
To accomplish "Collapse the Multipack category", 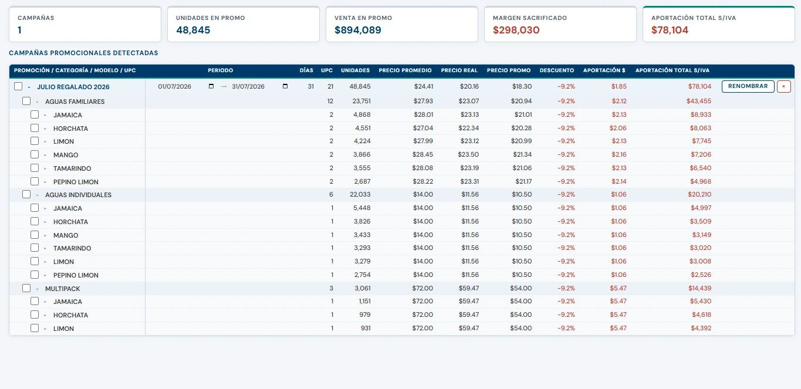I will pos(38,289).
